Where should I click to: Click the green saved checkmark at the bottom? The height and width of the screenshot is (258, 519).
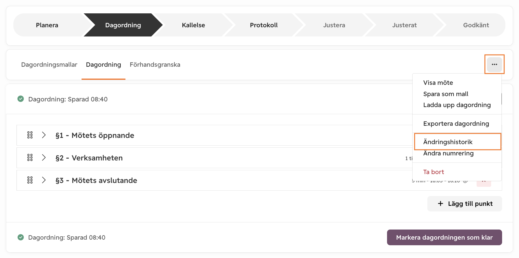[x=20, y=237]
